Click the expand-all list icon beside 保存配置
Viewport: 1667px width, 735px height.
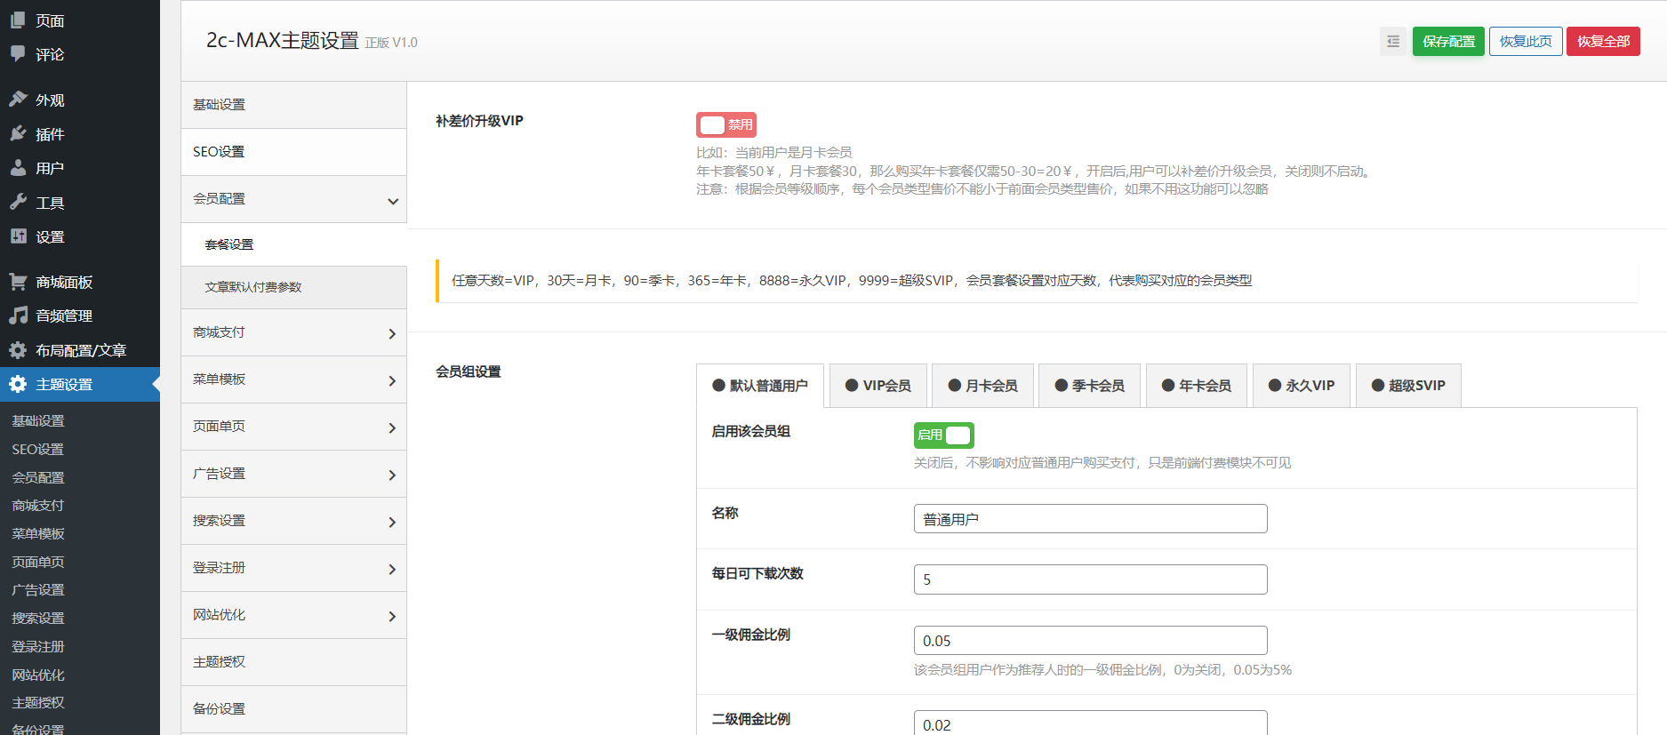tap(1393, 42)
